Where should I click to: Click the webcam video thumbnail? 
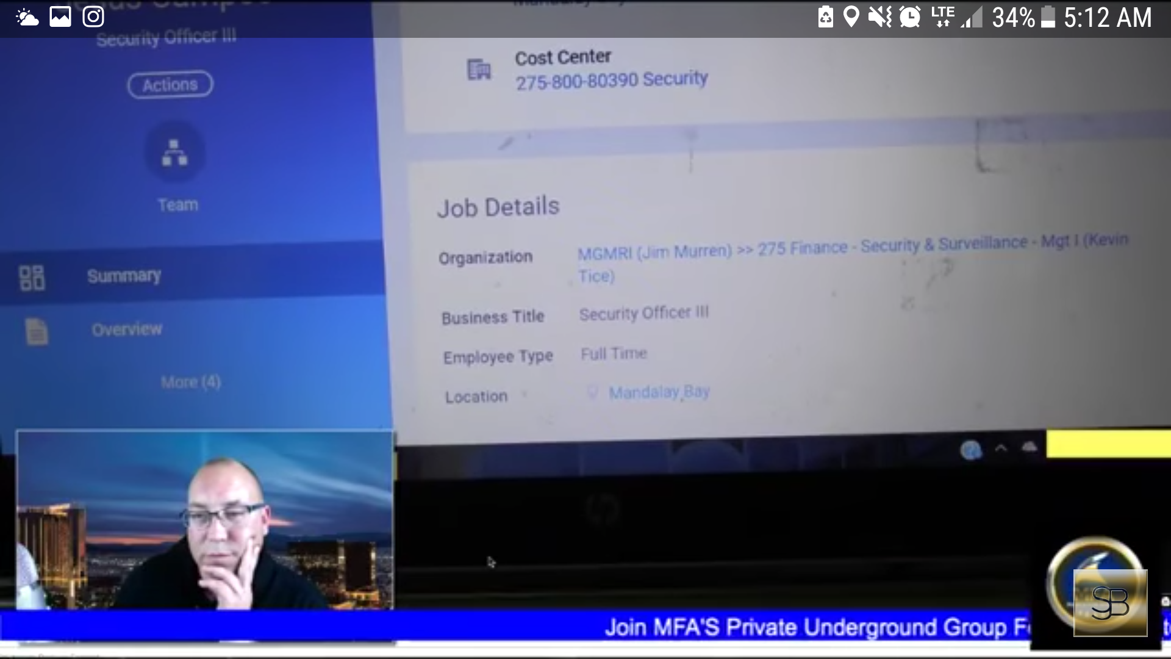pos(205,520)
